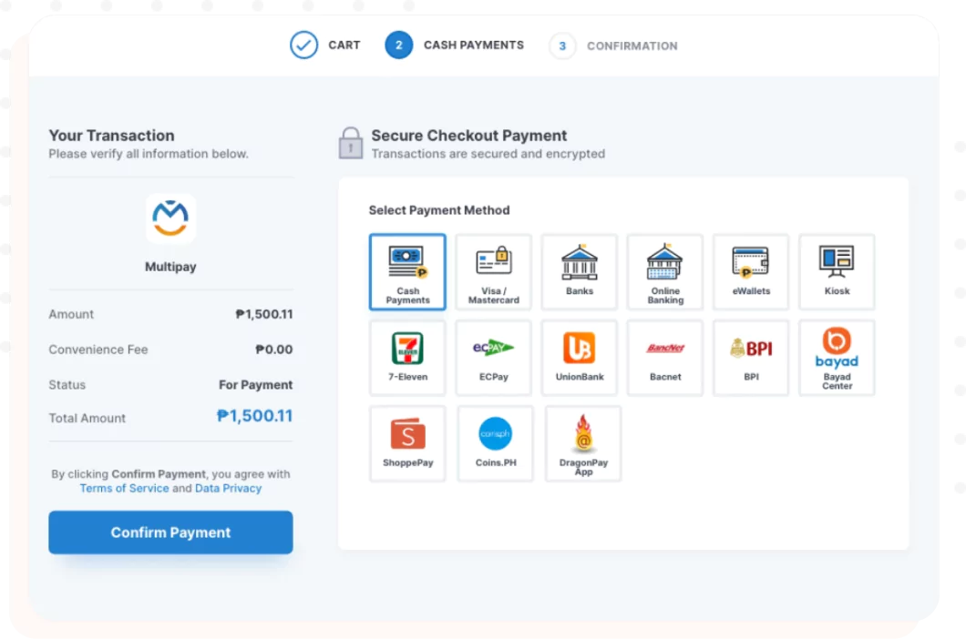Click the Amount row value ₱1,500.11
Image resolution: width=966 pixels, height=639 pixels.
(x=264, y=314)
